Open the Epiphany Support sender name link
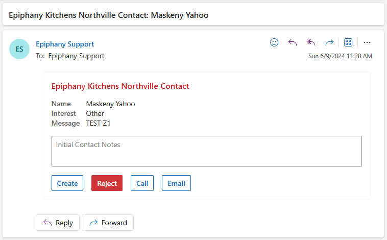The width and height of the screenshot is (387, 240). point(65,44)
